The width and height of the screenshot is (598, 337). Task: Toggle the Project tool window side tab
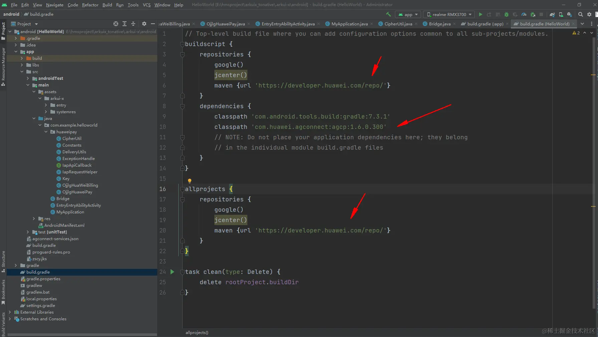(x=3, y=31)
